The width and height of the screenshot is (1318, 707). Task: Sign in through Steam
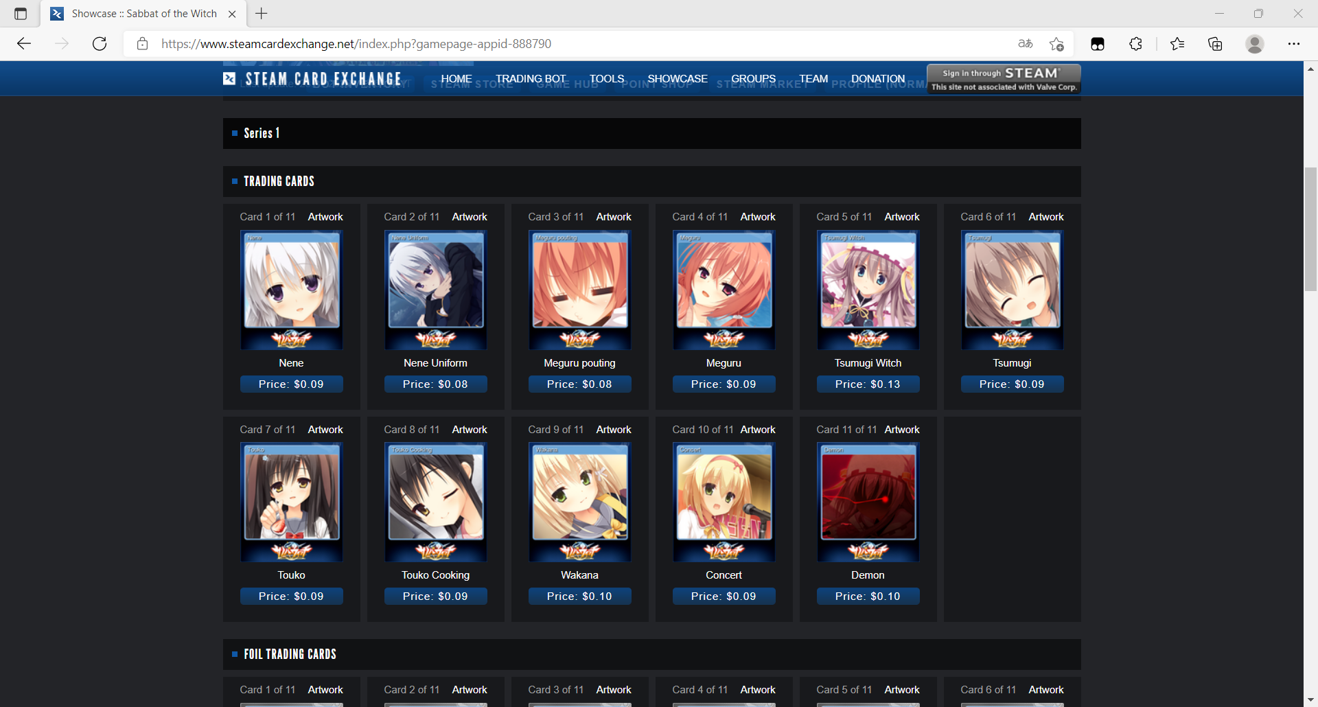pos(1004,79)
